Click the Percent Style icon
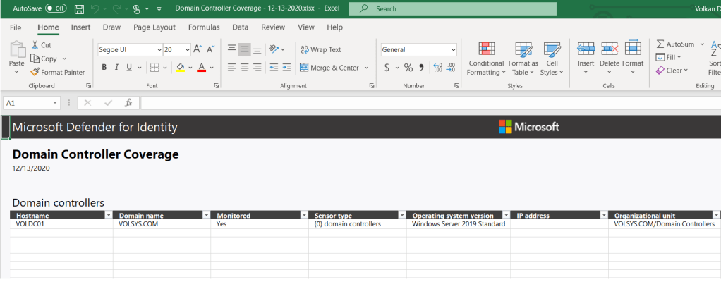This screenshot has height=282, width=721. pos(408,68)
